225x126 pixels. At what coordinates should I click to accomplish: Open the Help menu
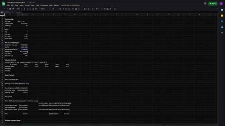click(x=51, y=5)
